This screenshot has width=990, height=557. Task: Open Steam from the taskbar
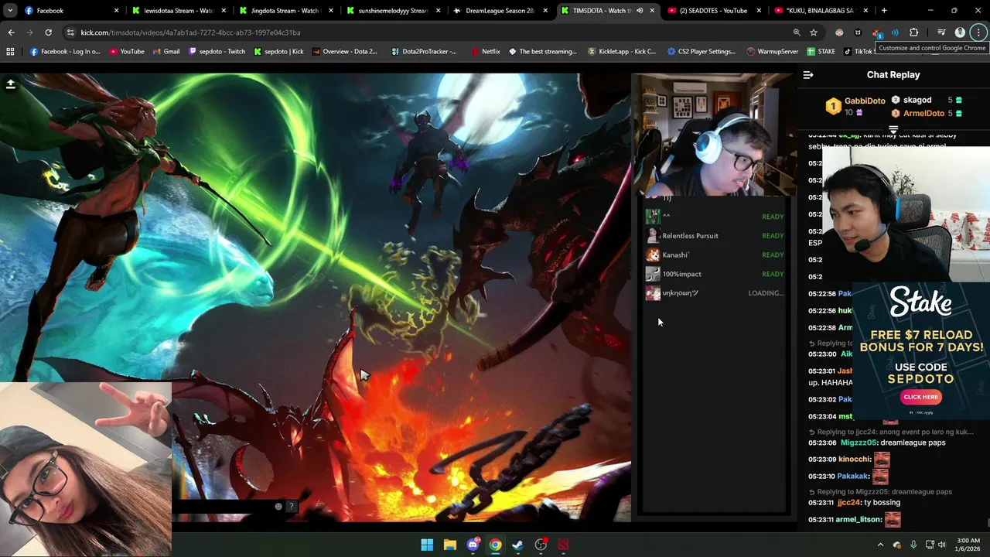coord(517,545)
